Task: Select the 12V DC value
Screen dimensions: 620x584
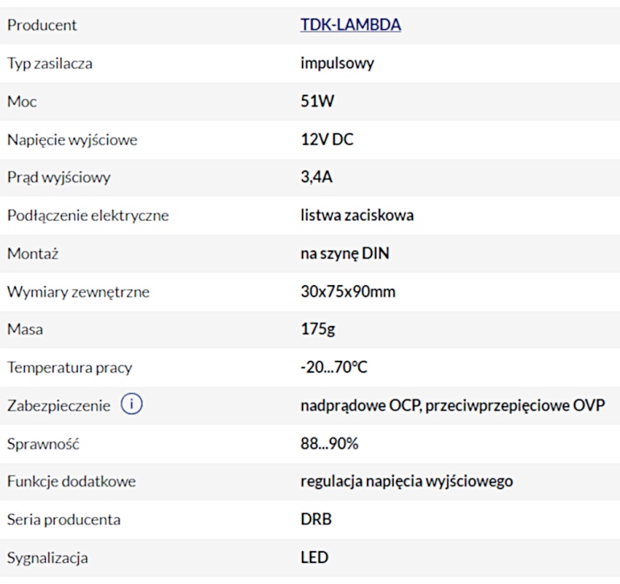Action: click(327, 140)
